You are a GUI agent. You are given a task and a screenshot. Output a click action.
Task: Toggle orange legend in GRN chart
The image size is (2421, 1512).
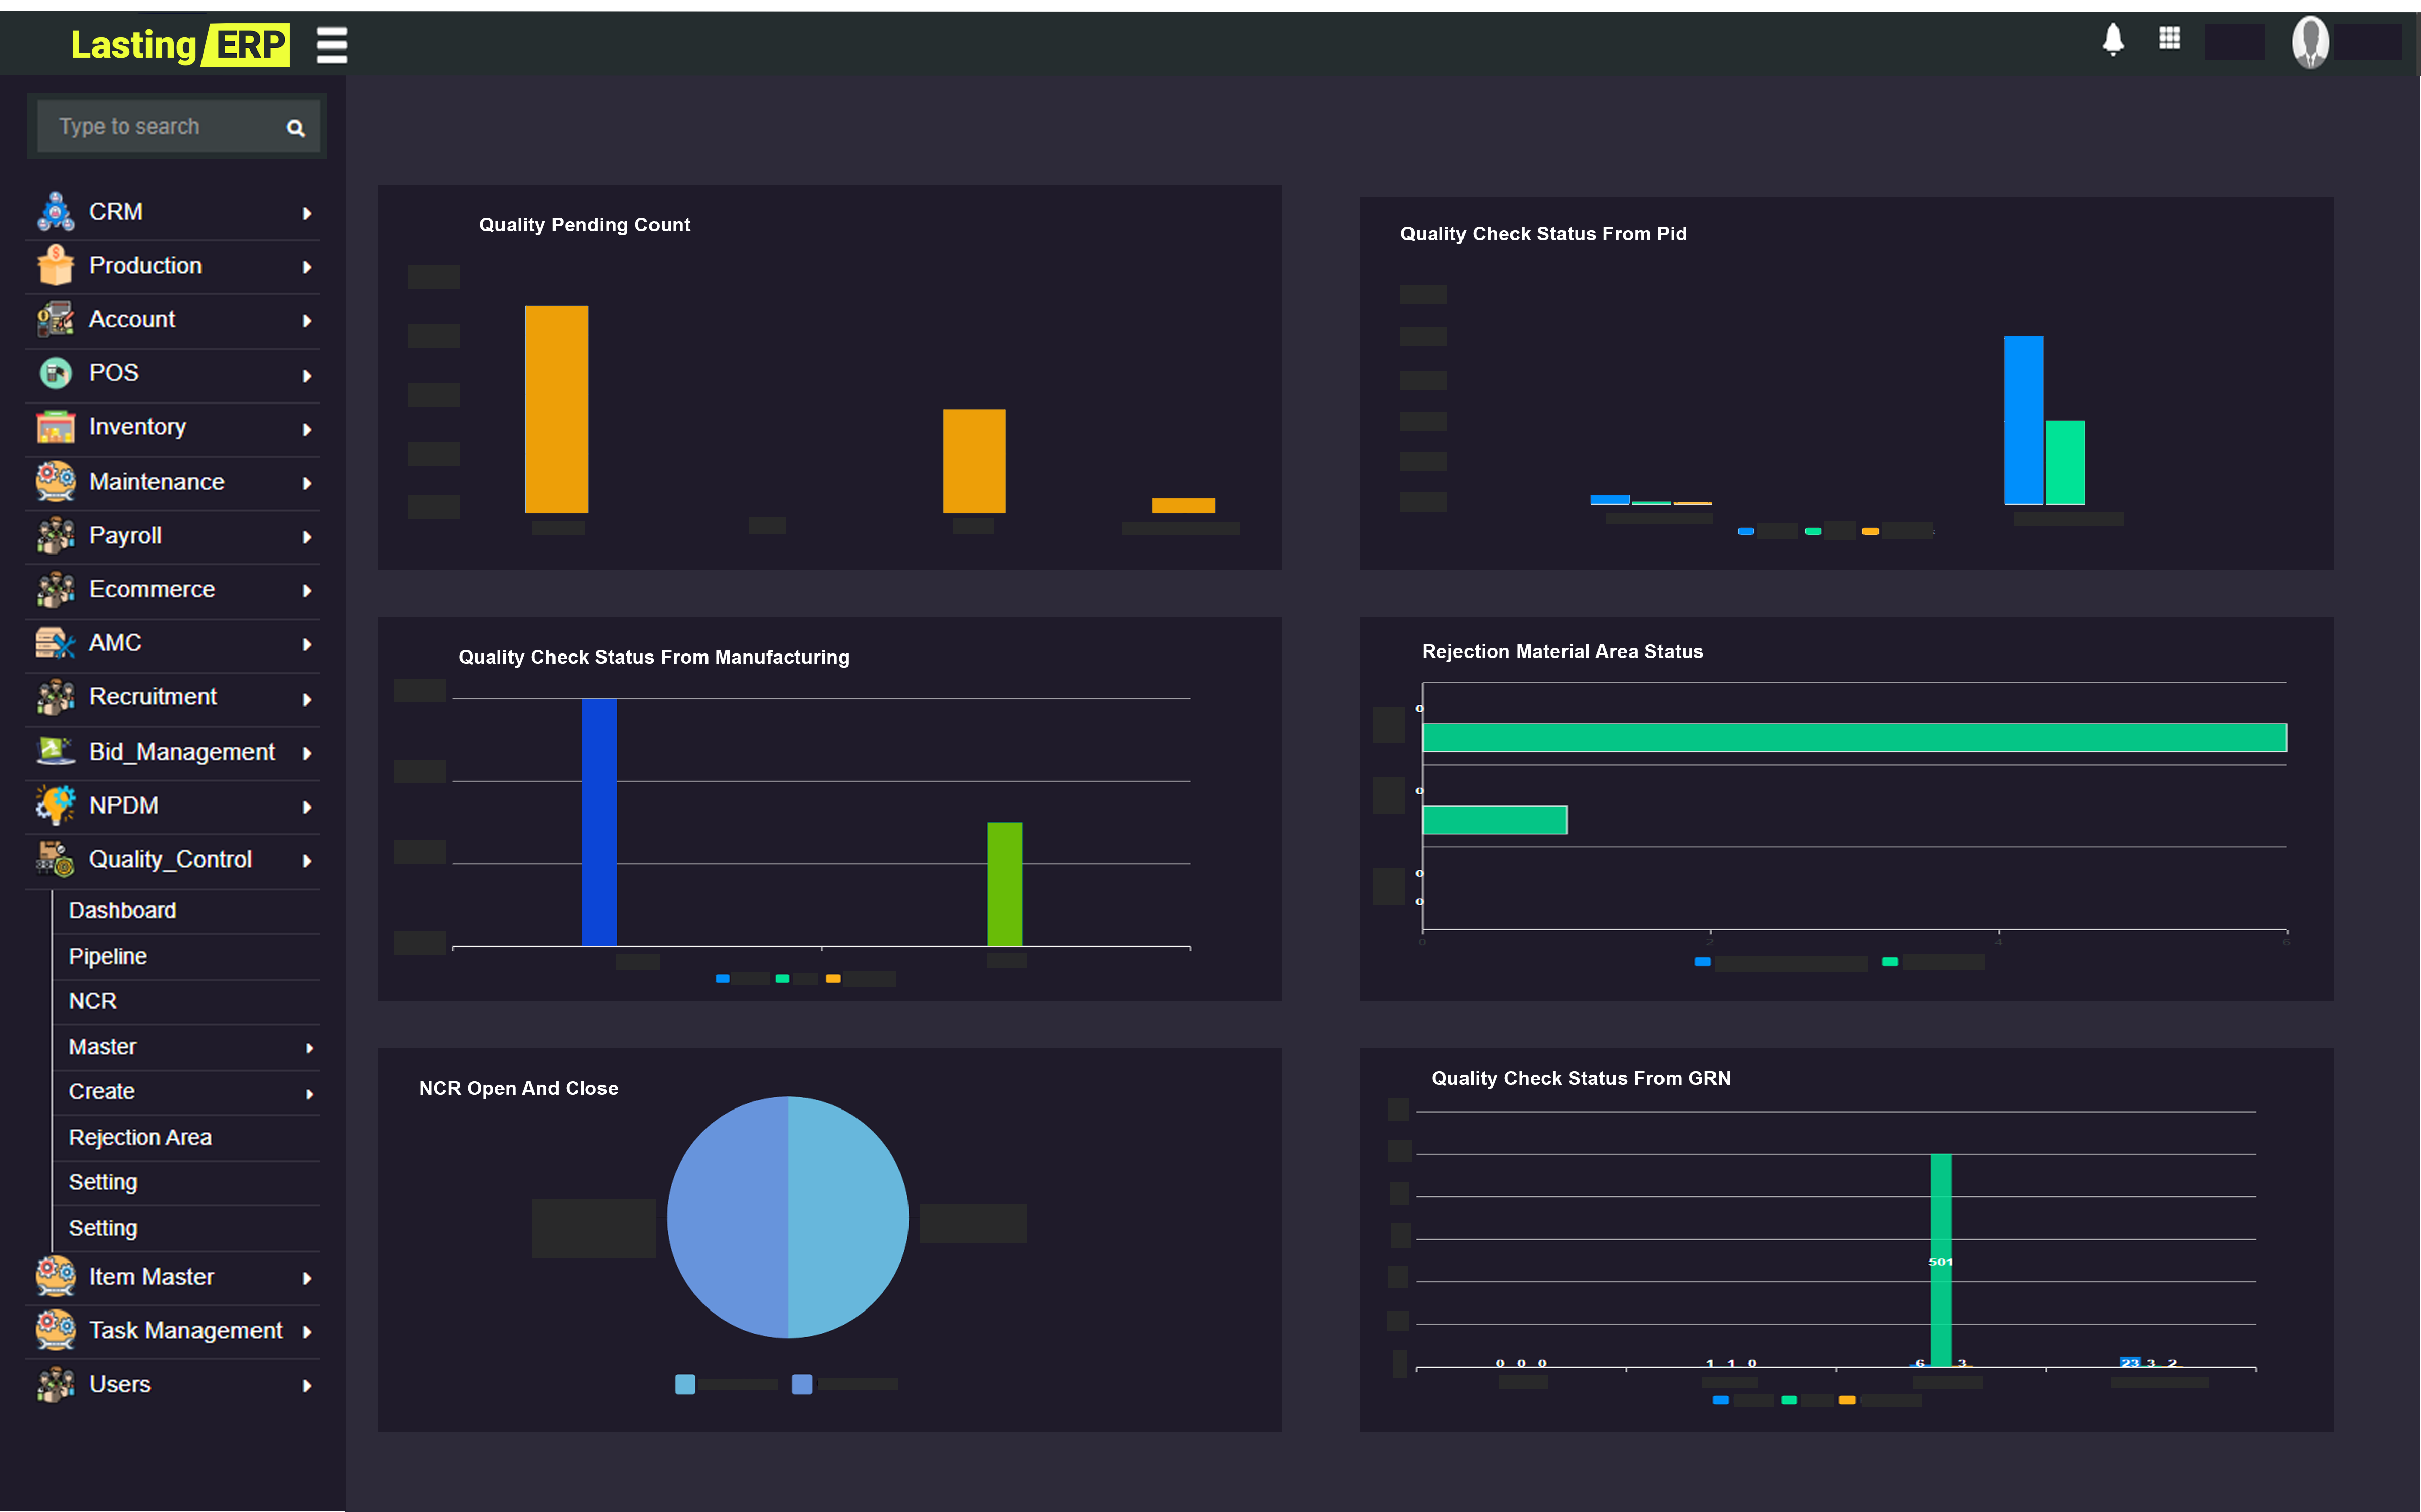point(1847,1400)
